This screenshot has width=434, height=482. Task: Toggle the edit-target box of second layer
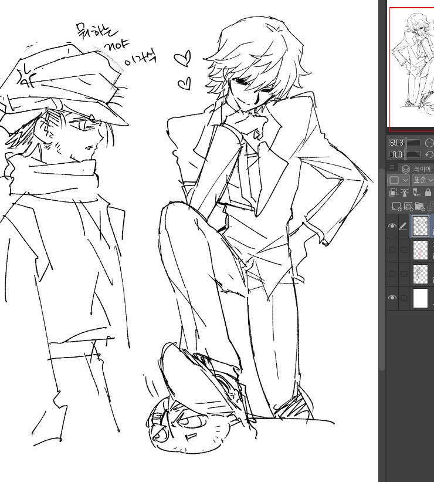(x=404, y=250)
